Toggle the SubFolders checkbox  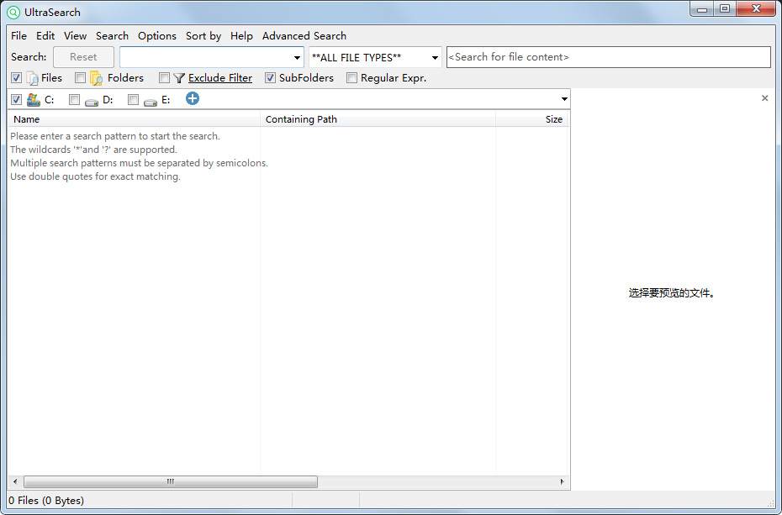(x=270, y=78)
